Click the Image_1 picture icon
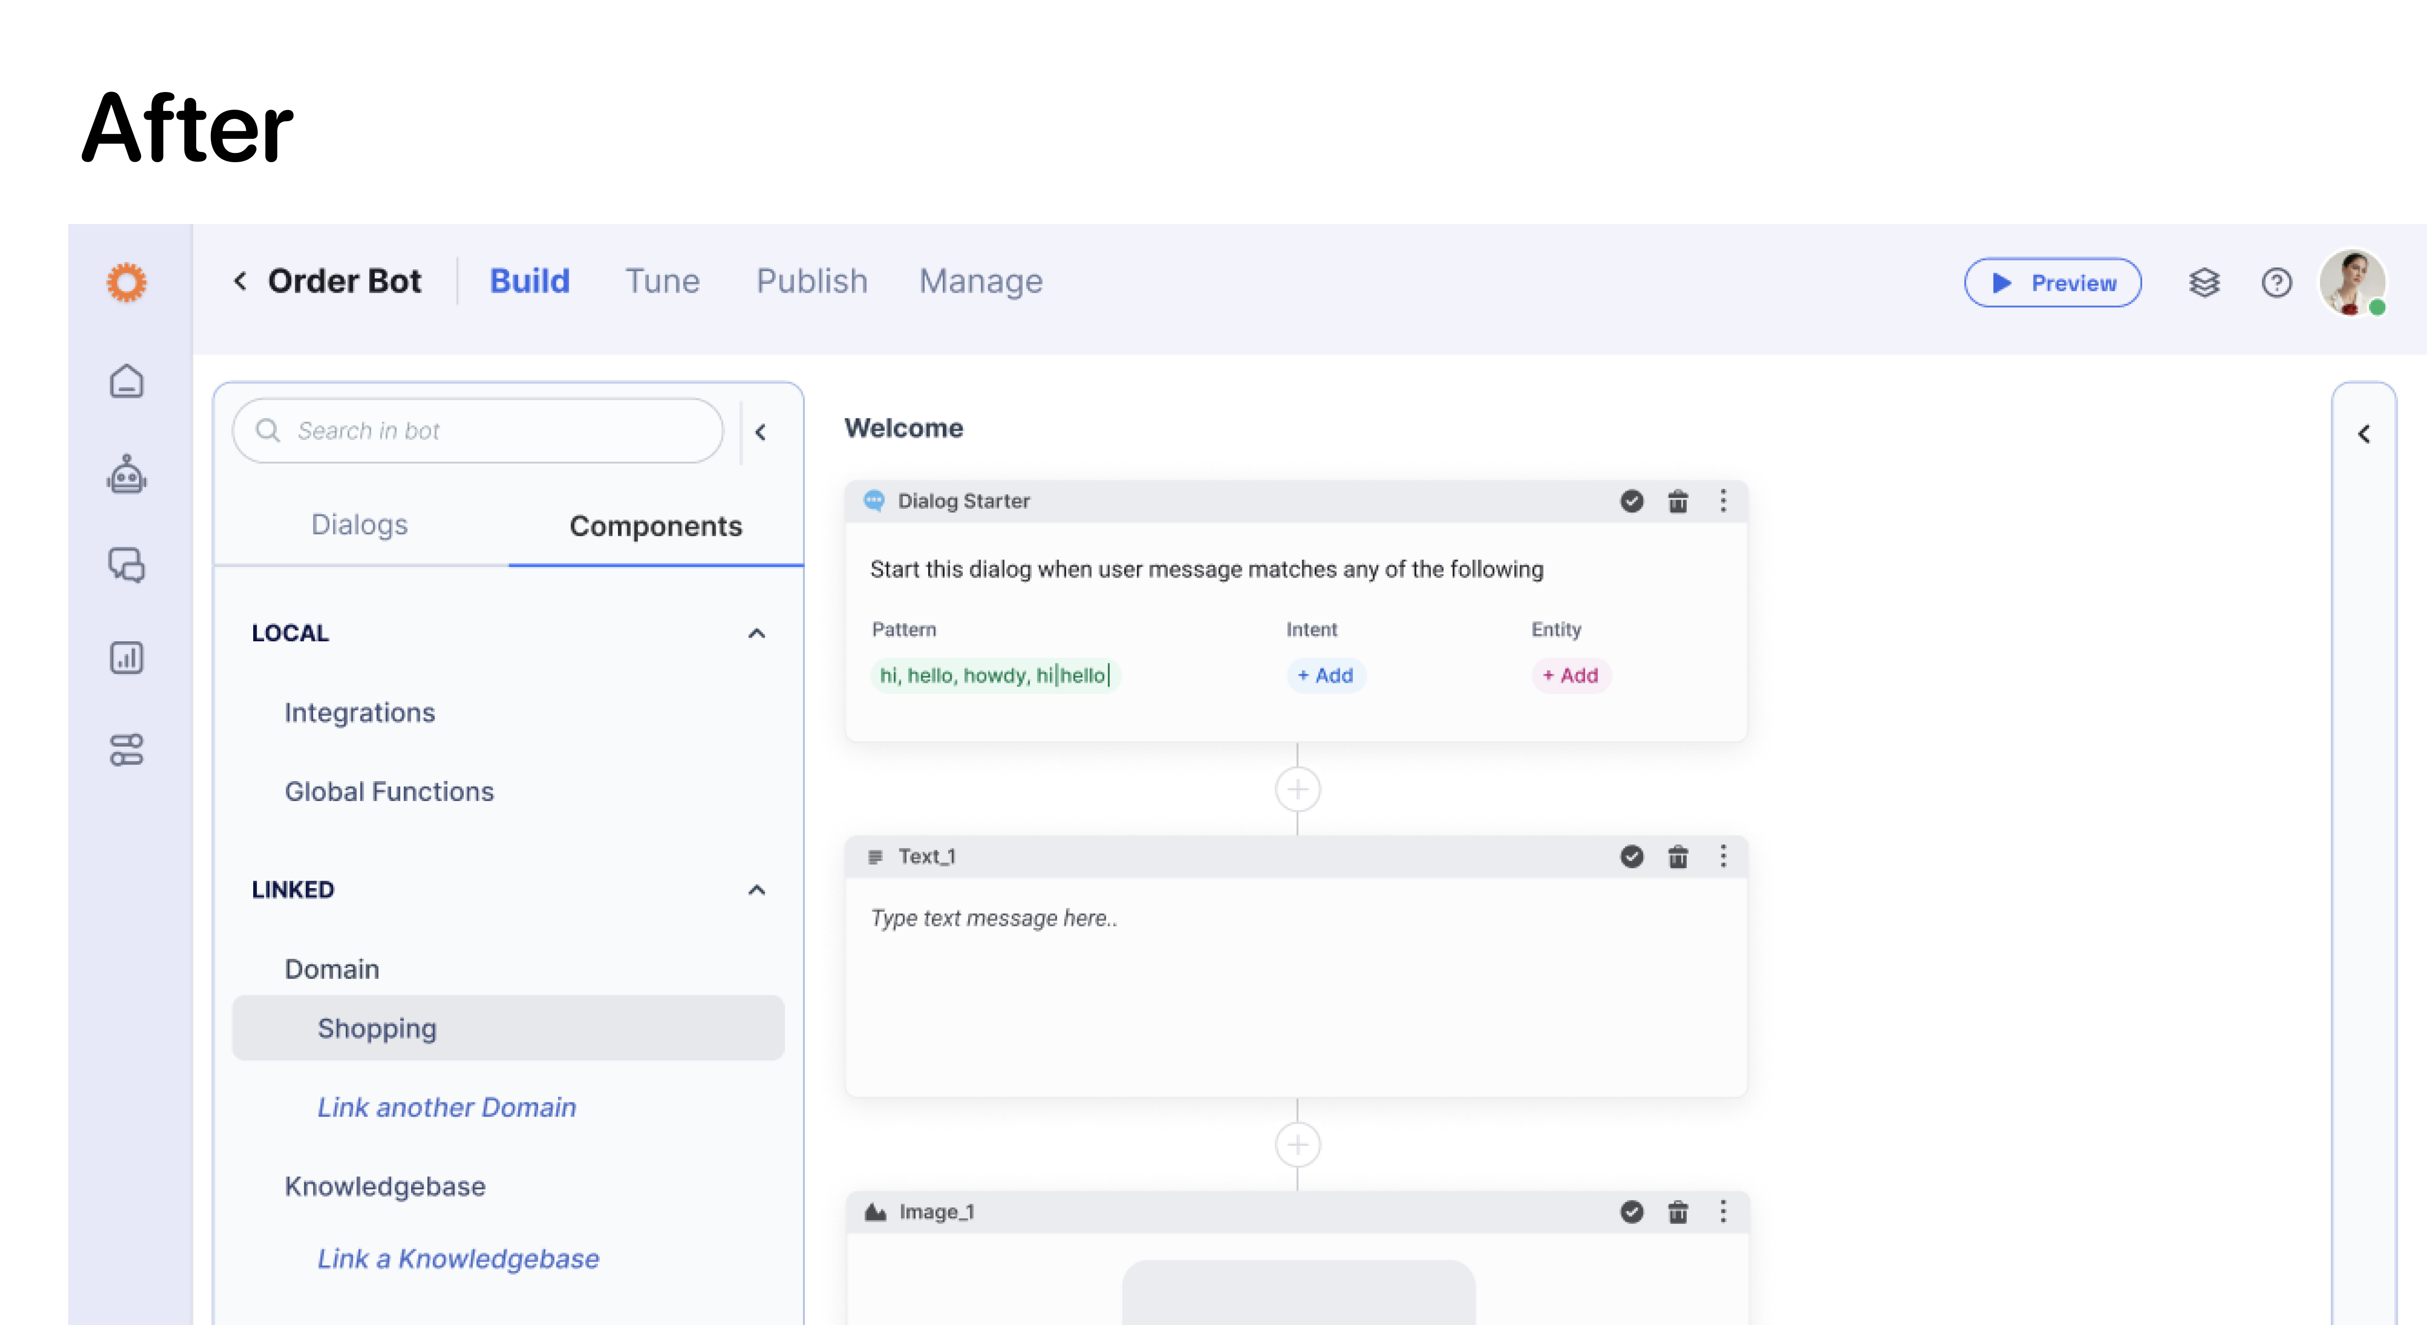The width and height of the screenshot is (2427, 1325). [876, 1212]
